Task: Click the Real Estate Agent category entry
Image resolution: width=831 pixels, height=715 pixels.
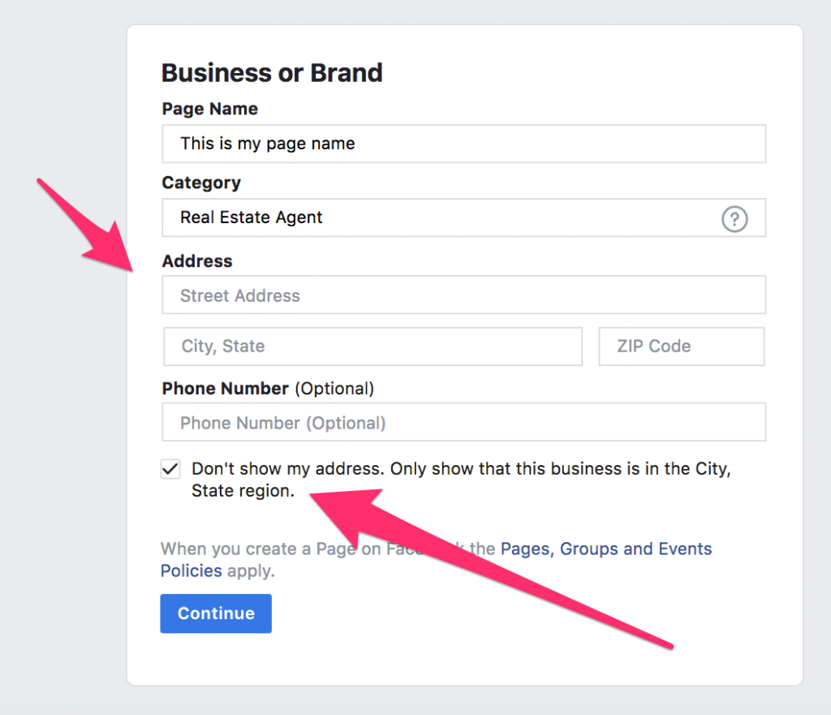Action: 251,218
